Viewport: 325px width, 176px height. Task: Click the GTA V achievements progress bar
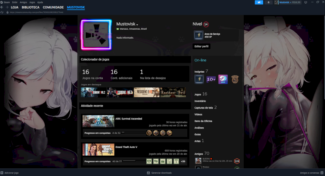coord(134,161)
